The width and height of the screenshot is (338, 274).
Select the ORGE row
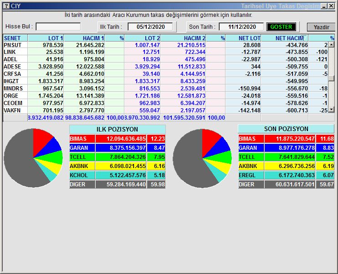[166, 96]
